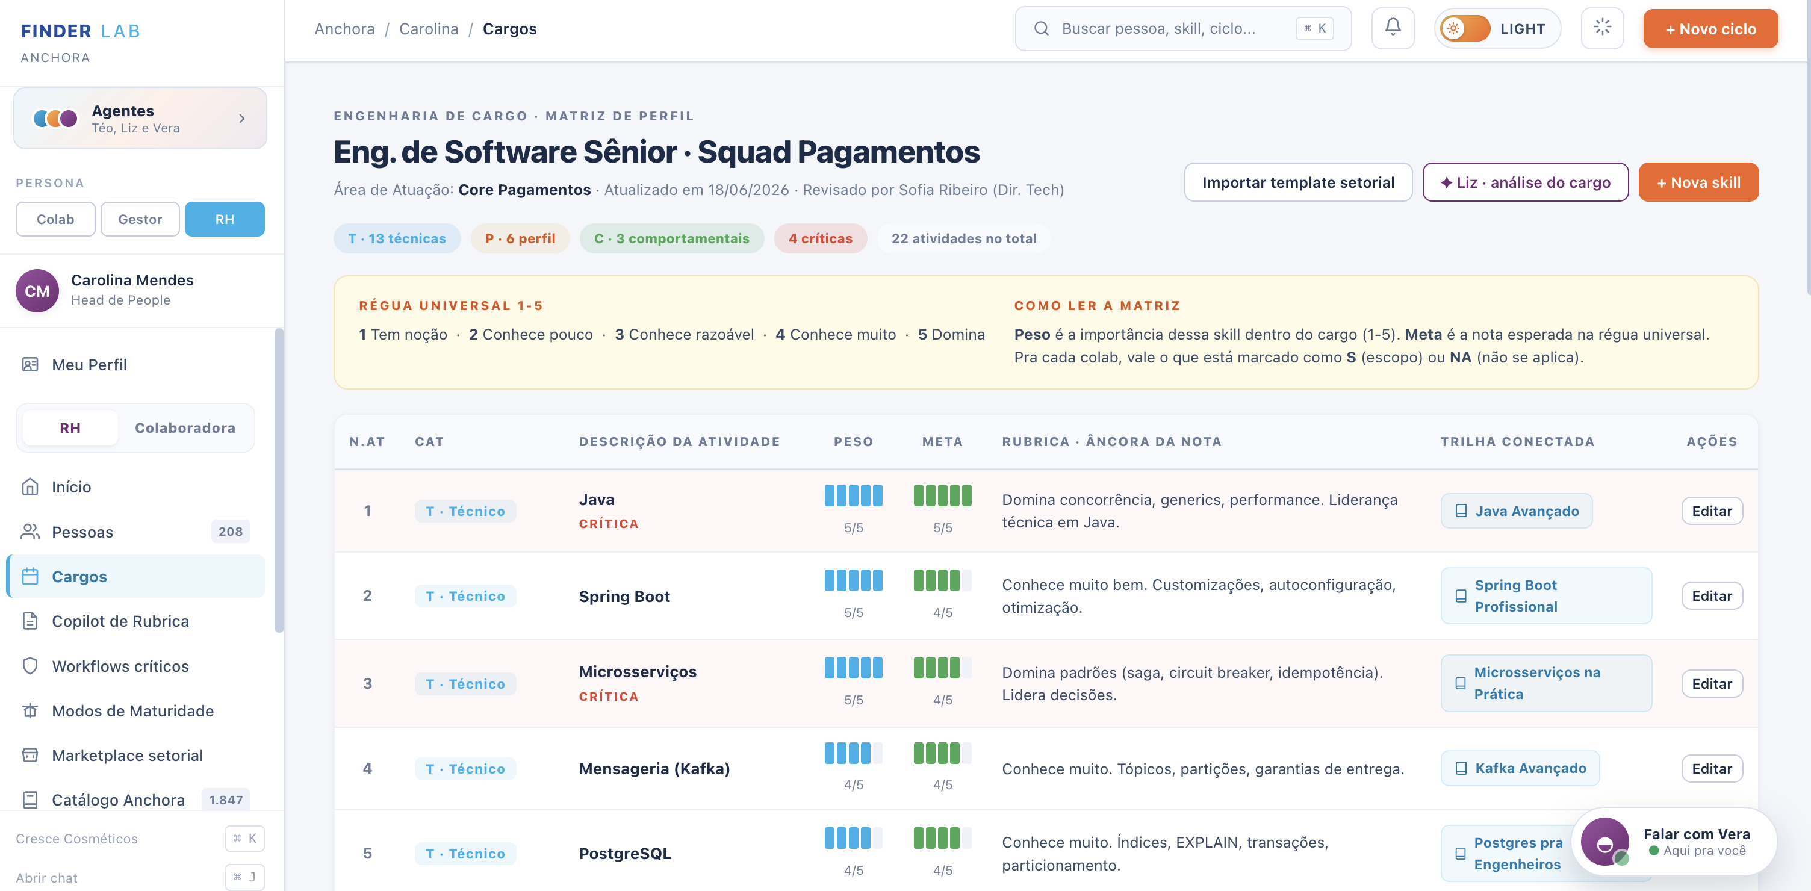The height and width of the screenshot is (891, 1811).
Task: Click the sidebar vertical scrollbar
Action: [x=279, y=480]
